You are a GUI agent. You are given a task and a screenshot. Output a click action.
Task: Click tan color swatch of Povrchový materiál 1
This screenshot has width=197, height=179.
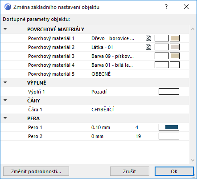pyautogui.click(x=175, y=38)
